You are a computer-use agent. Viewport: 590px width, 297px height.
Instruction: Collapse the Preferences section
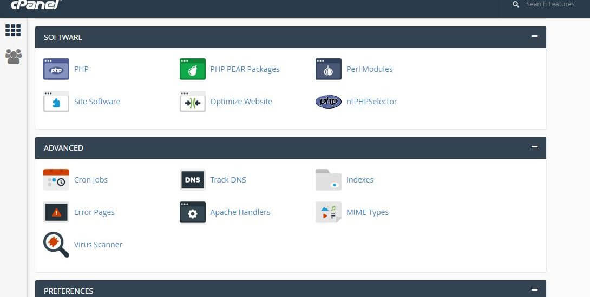pyautogui.click(x=534, y=289)
